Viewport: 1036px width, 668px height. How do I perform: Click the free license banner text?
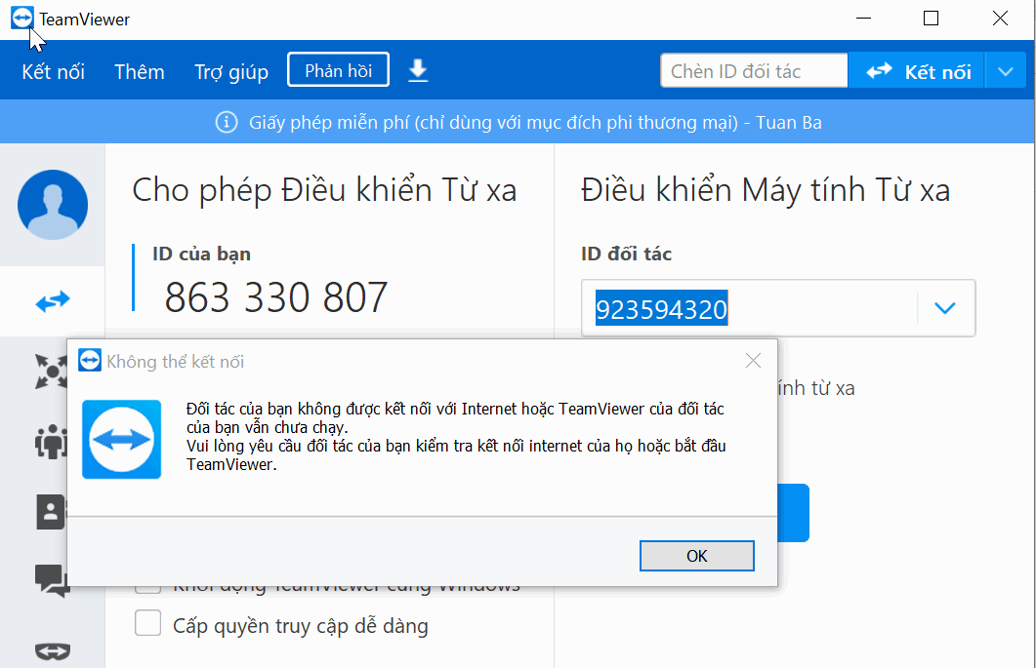pos(535,123)
